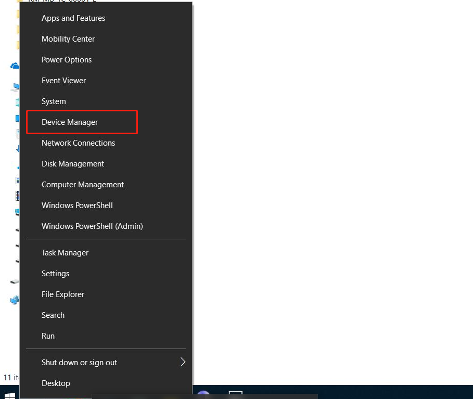Launch Mobility Center from the menu
This screenshot has height=399, width=473.
coord(68,39)
